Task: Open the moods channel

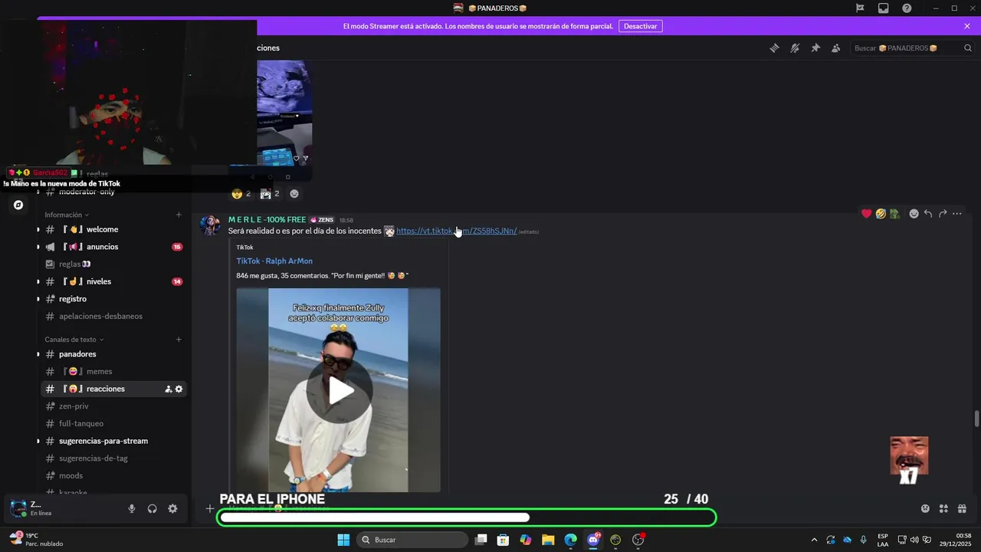Action: tap(113, 475)
